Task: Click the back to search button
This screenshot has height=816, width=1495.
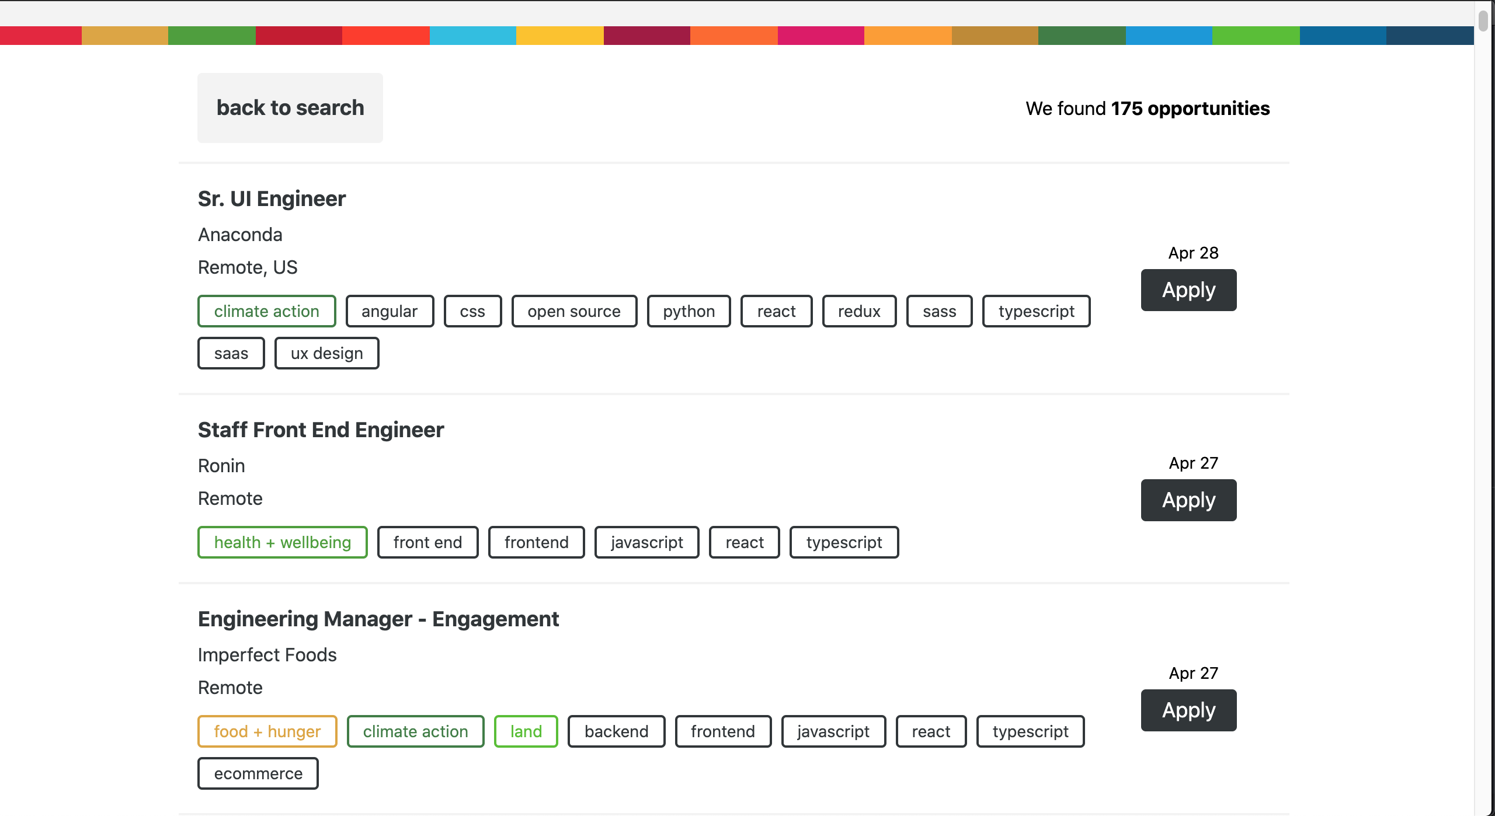Action: 290,108
